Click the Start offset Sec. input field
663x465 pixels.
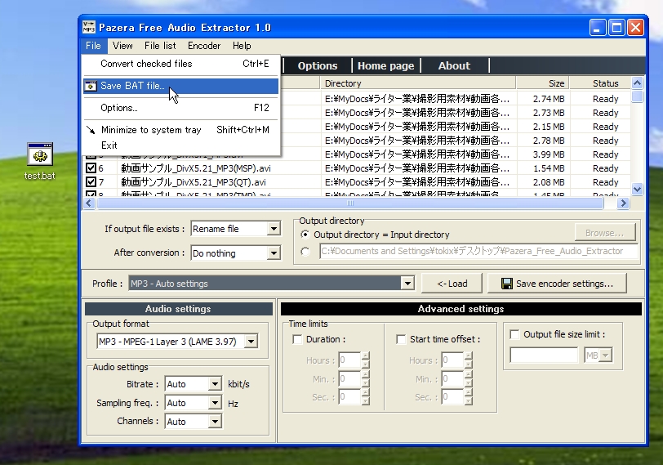[x=452, y=397]
